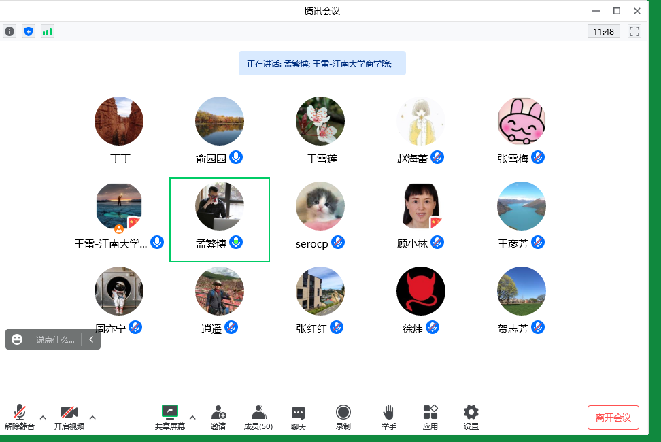Unmute microphone with 解除静音
The image size is (661, 442).
[x=20, y=417]
